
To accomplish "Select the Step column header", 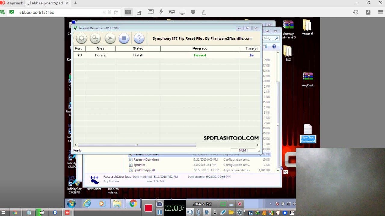I will coord(101,49).
